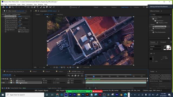Click new bin icon in Effects & Presets
The image size is (173, 97).
click(169, 38)
